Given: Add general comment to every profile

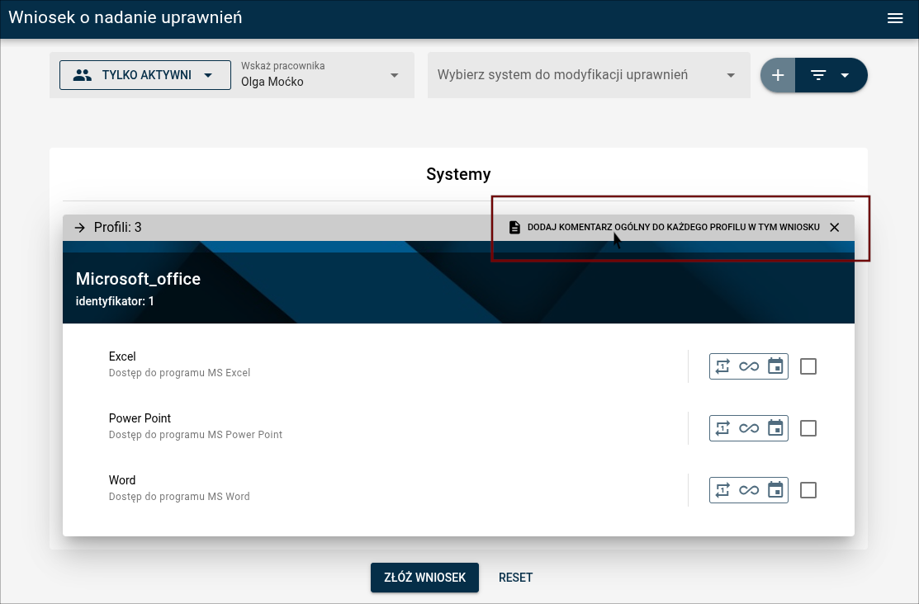Looking at the screenshot, I should coord(665,228).
